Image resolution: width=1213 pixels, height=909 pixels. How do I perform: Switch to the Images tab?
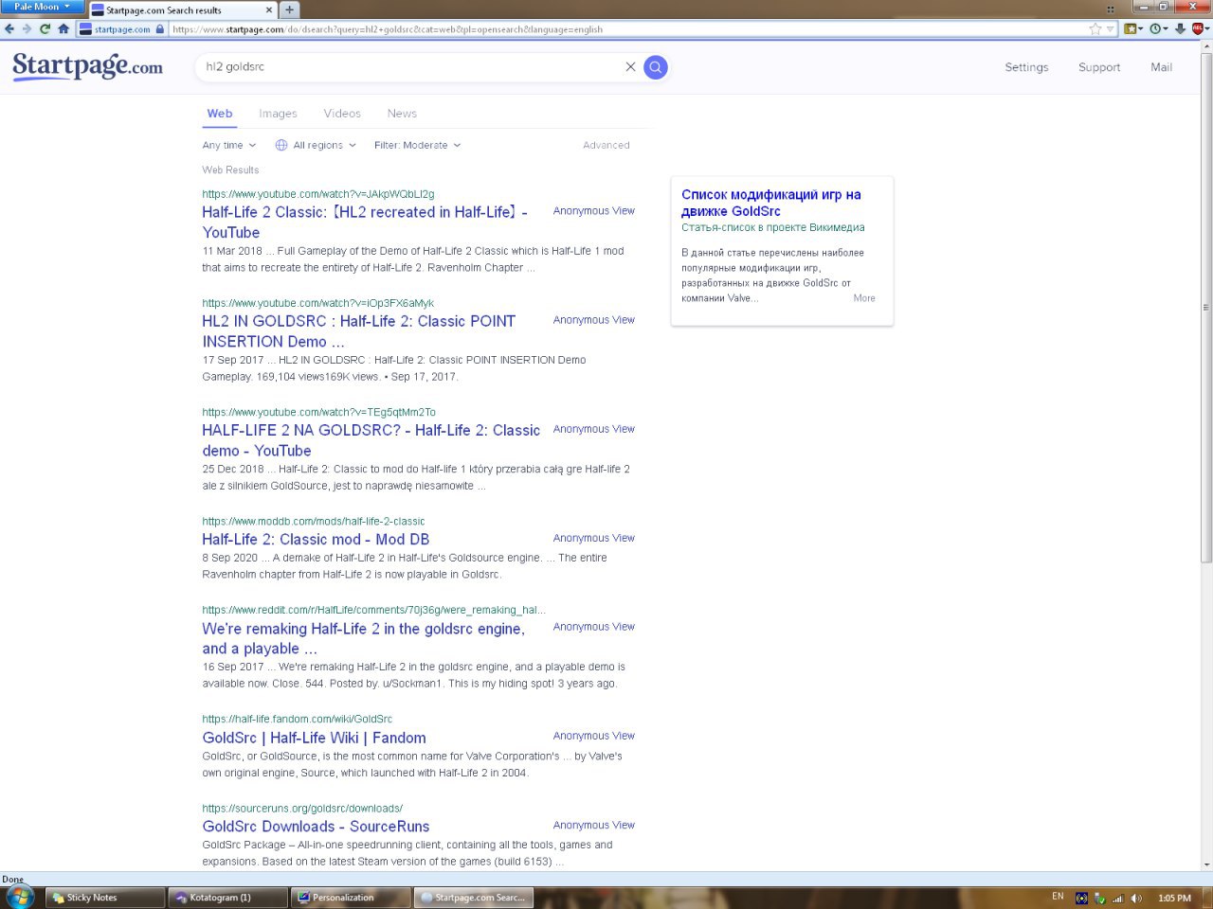278,114
